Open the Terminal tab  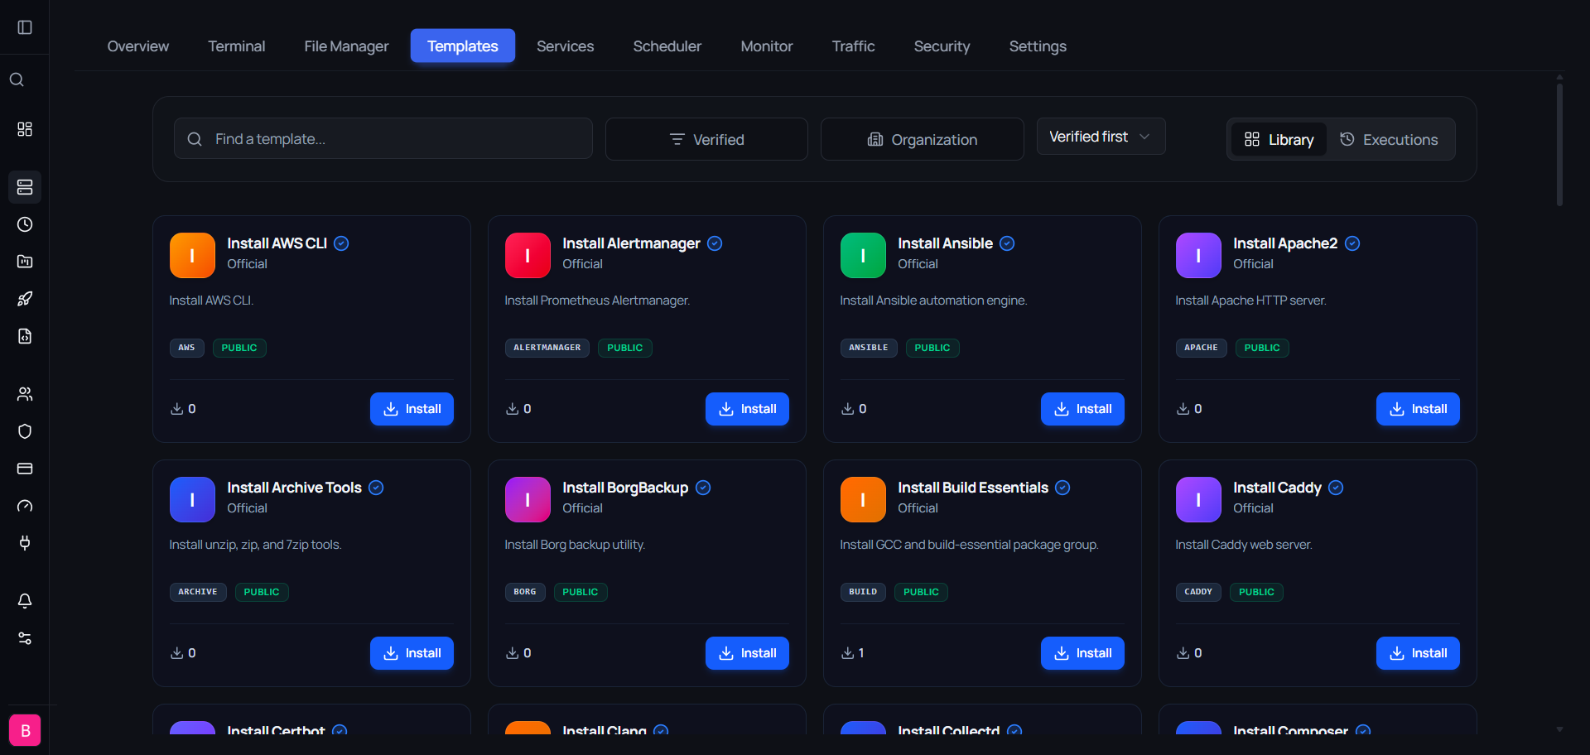[x=237, y=46]
